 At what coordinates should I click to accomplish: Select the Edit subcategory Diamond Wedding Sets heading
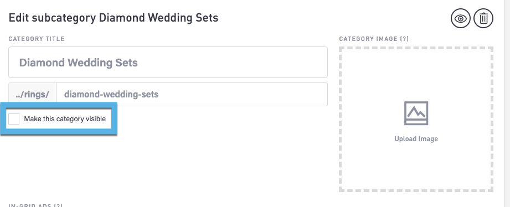[x=113, y=18]
